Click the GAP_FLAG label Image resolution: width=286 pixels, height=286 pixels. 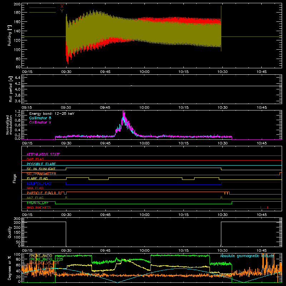[35, 159]
